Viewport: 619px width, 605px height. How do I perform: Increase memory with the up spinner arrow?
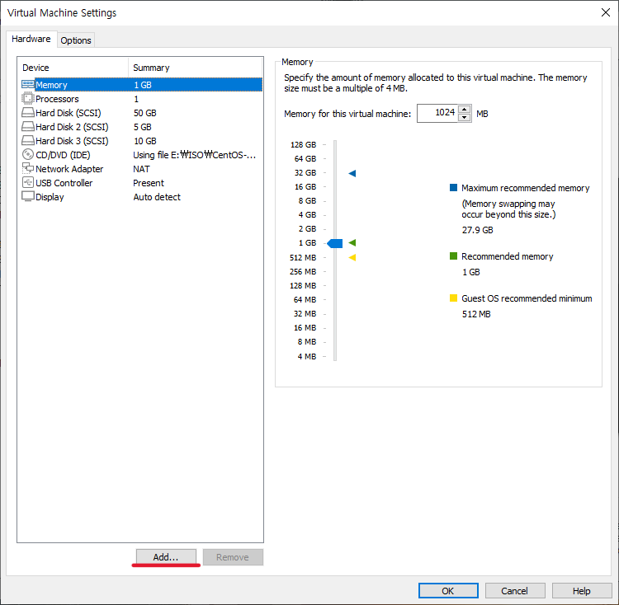464,109
